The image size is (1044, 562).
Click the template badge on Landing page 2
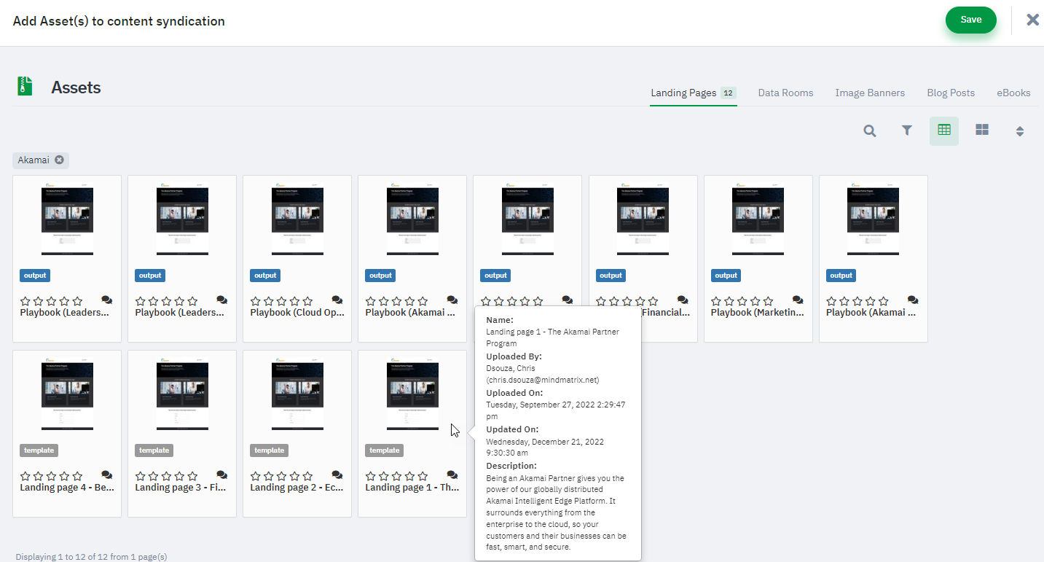[x=269, y=450]
